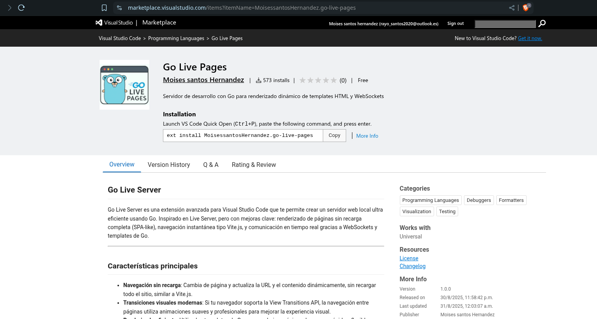Click the version value 1.0.0
This screenshot has height=319, width=597.
pyautogui.click(x=445, y=289)
